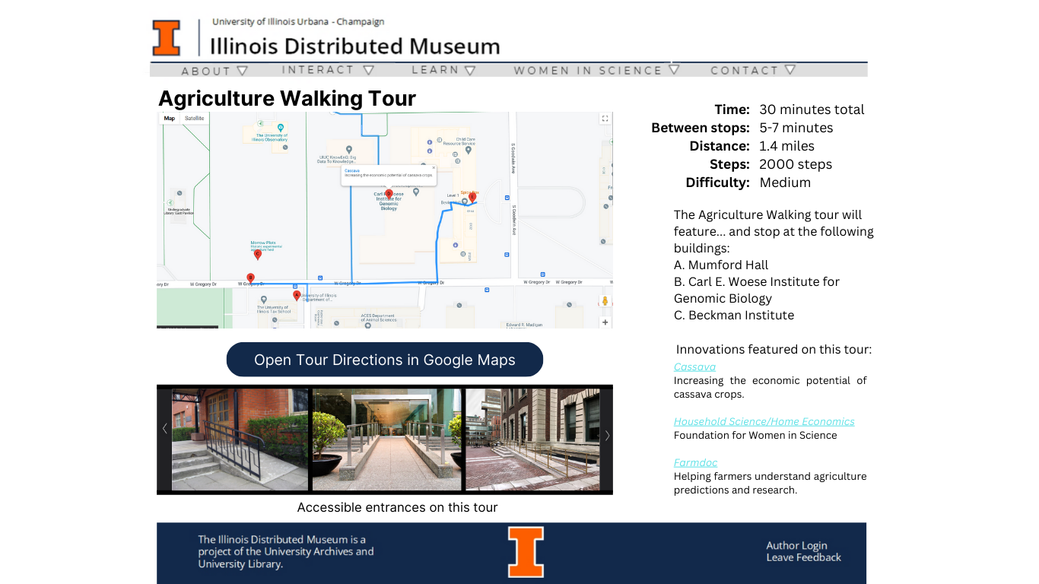Click the Bevier Hall map pin
The image size is (1039, 584).
[465, 202]
